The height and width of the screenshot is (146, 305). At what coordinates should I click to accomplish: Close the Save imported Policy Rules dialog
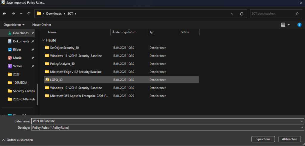301,3
